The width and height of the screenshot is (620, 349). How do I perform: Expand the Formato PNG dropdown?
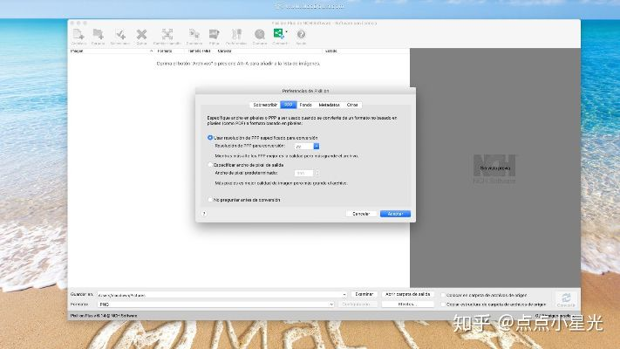click(x=331, y=305)
